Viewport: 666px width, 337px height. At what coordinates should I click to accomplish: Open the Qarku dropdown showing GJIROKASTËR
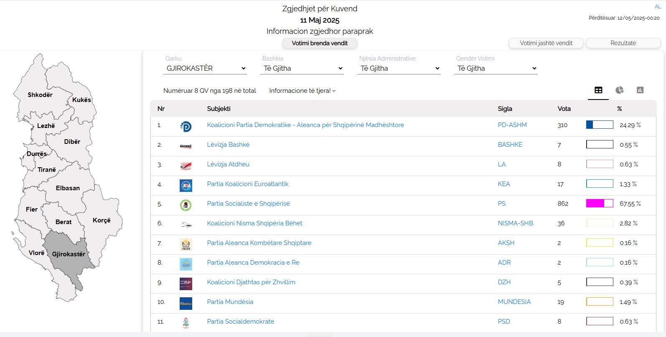coord(205,69)
